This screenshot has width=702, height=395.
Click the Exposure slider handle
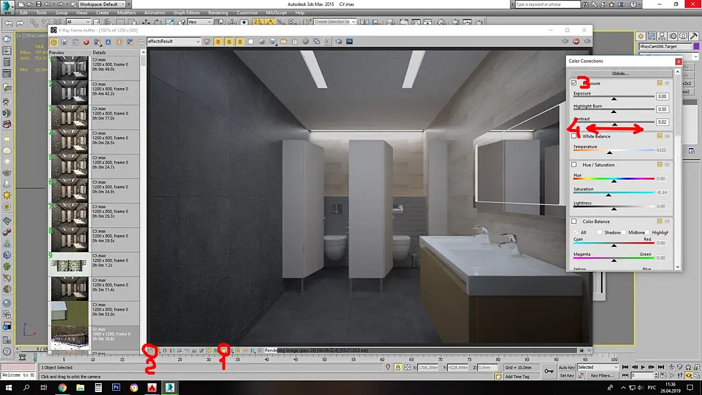(x=614, y=99)
